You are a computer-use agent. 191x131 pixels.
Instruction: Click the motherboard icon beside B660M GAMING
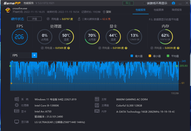coord(97,99)
